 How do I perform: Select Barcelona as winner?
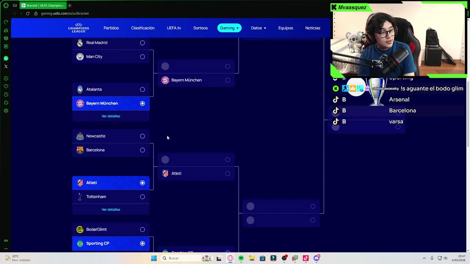point(142,150)
